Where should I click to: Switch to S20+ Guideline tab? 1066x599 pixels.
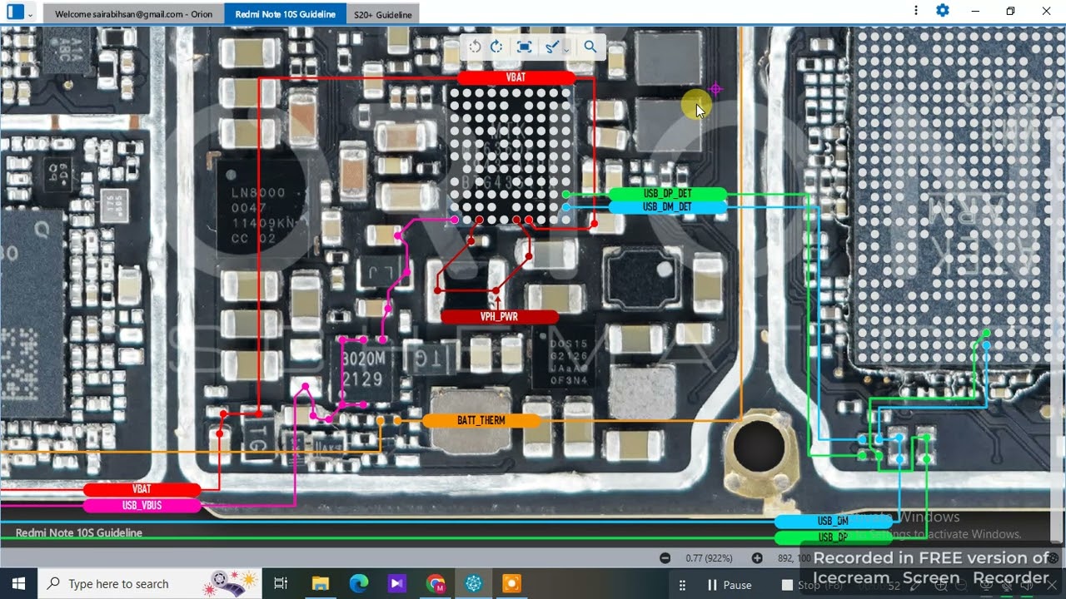(383, 14)
